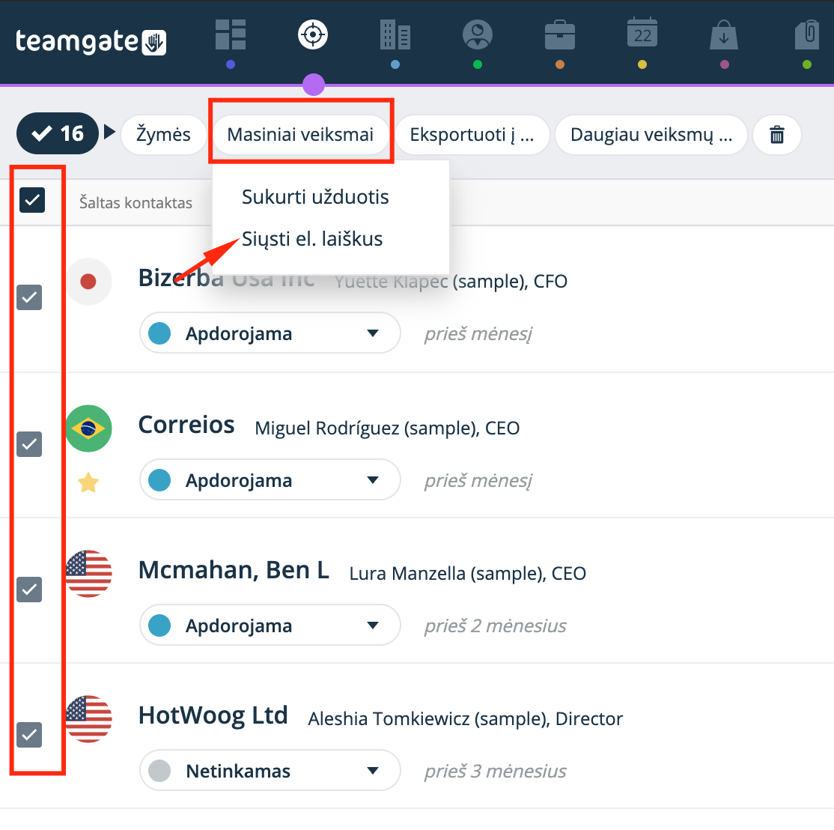Image resolution: width=834 pixels, height=830 pixels.
Task: Click the 16 selected counter pill
Action: pos(58,133)
